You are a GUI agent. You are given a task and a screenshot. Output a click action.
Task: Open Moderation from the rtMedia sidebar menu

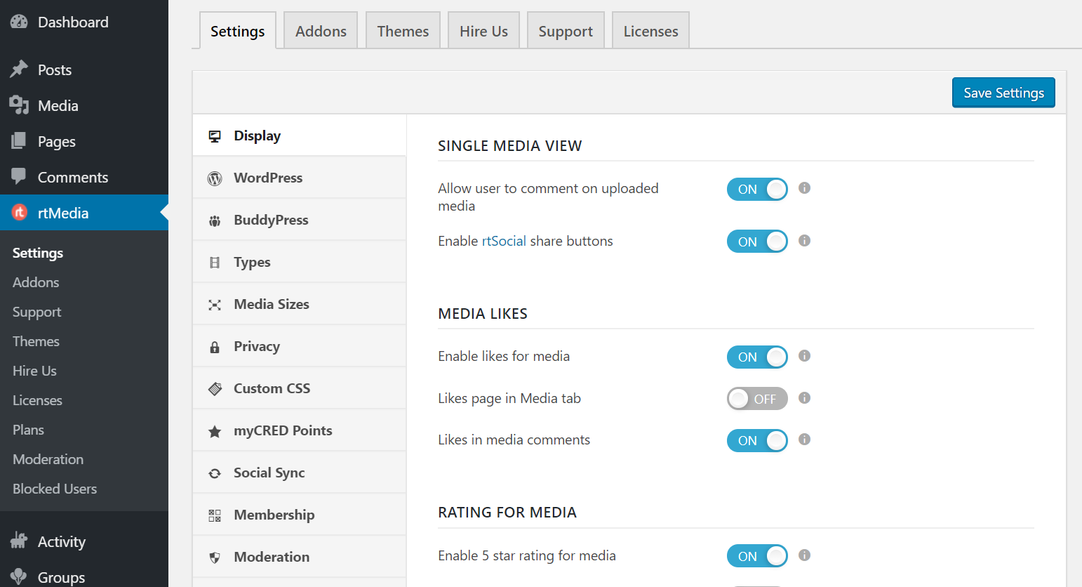pyautogui.click(x=48, y=459)
